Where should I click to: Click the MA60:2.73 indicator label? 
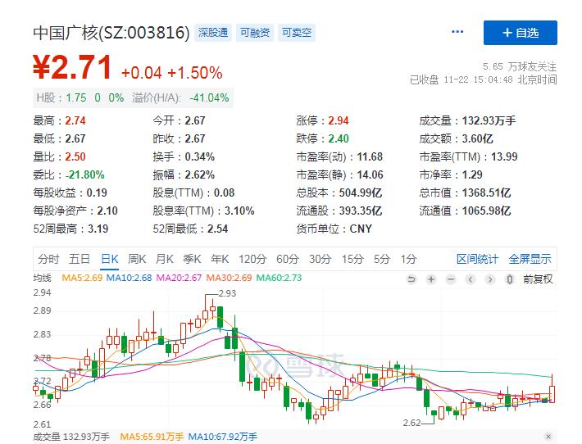(x=280, y=278)
